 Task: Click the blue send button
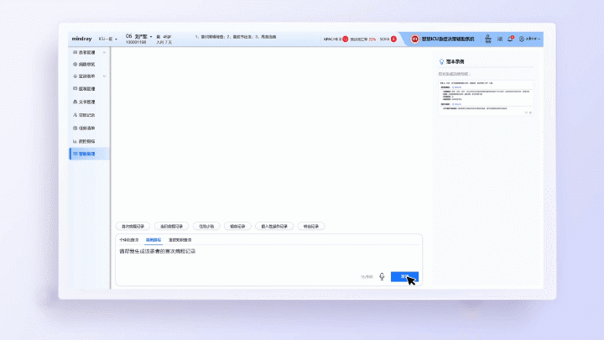[x=404, y=275]
